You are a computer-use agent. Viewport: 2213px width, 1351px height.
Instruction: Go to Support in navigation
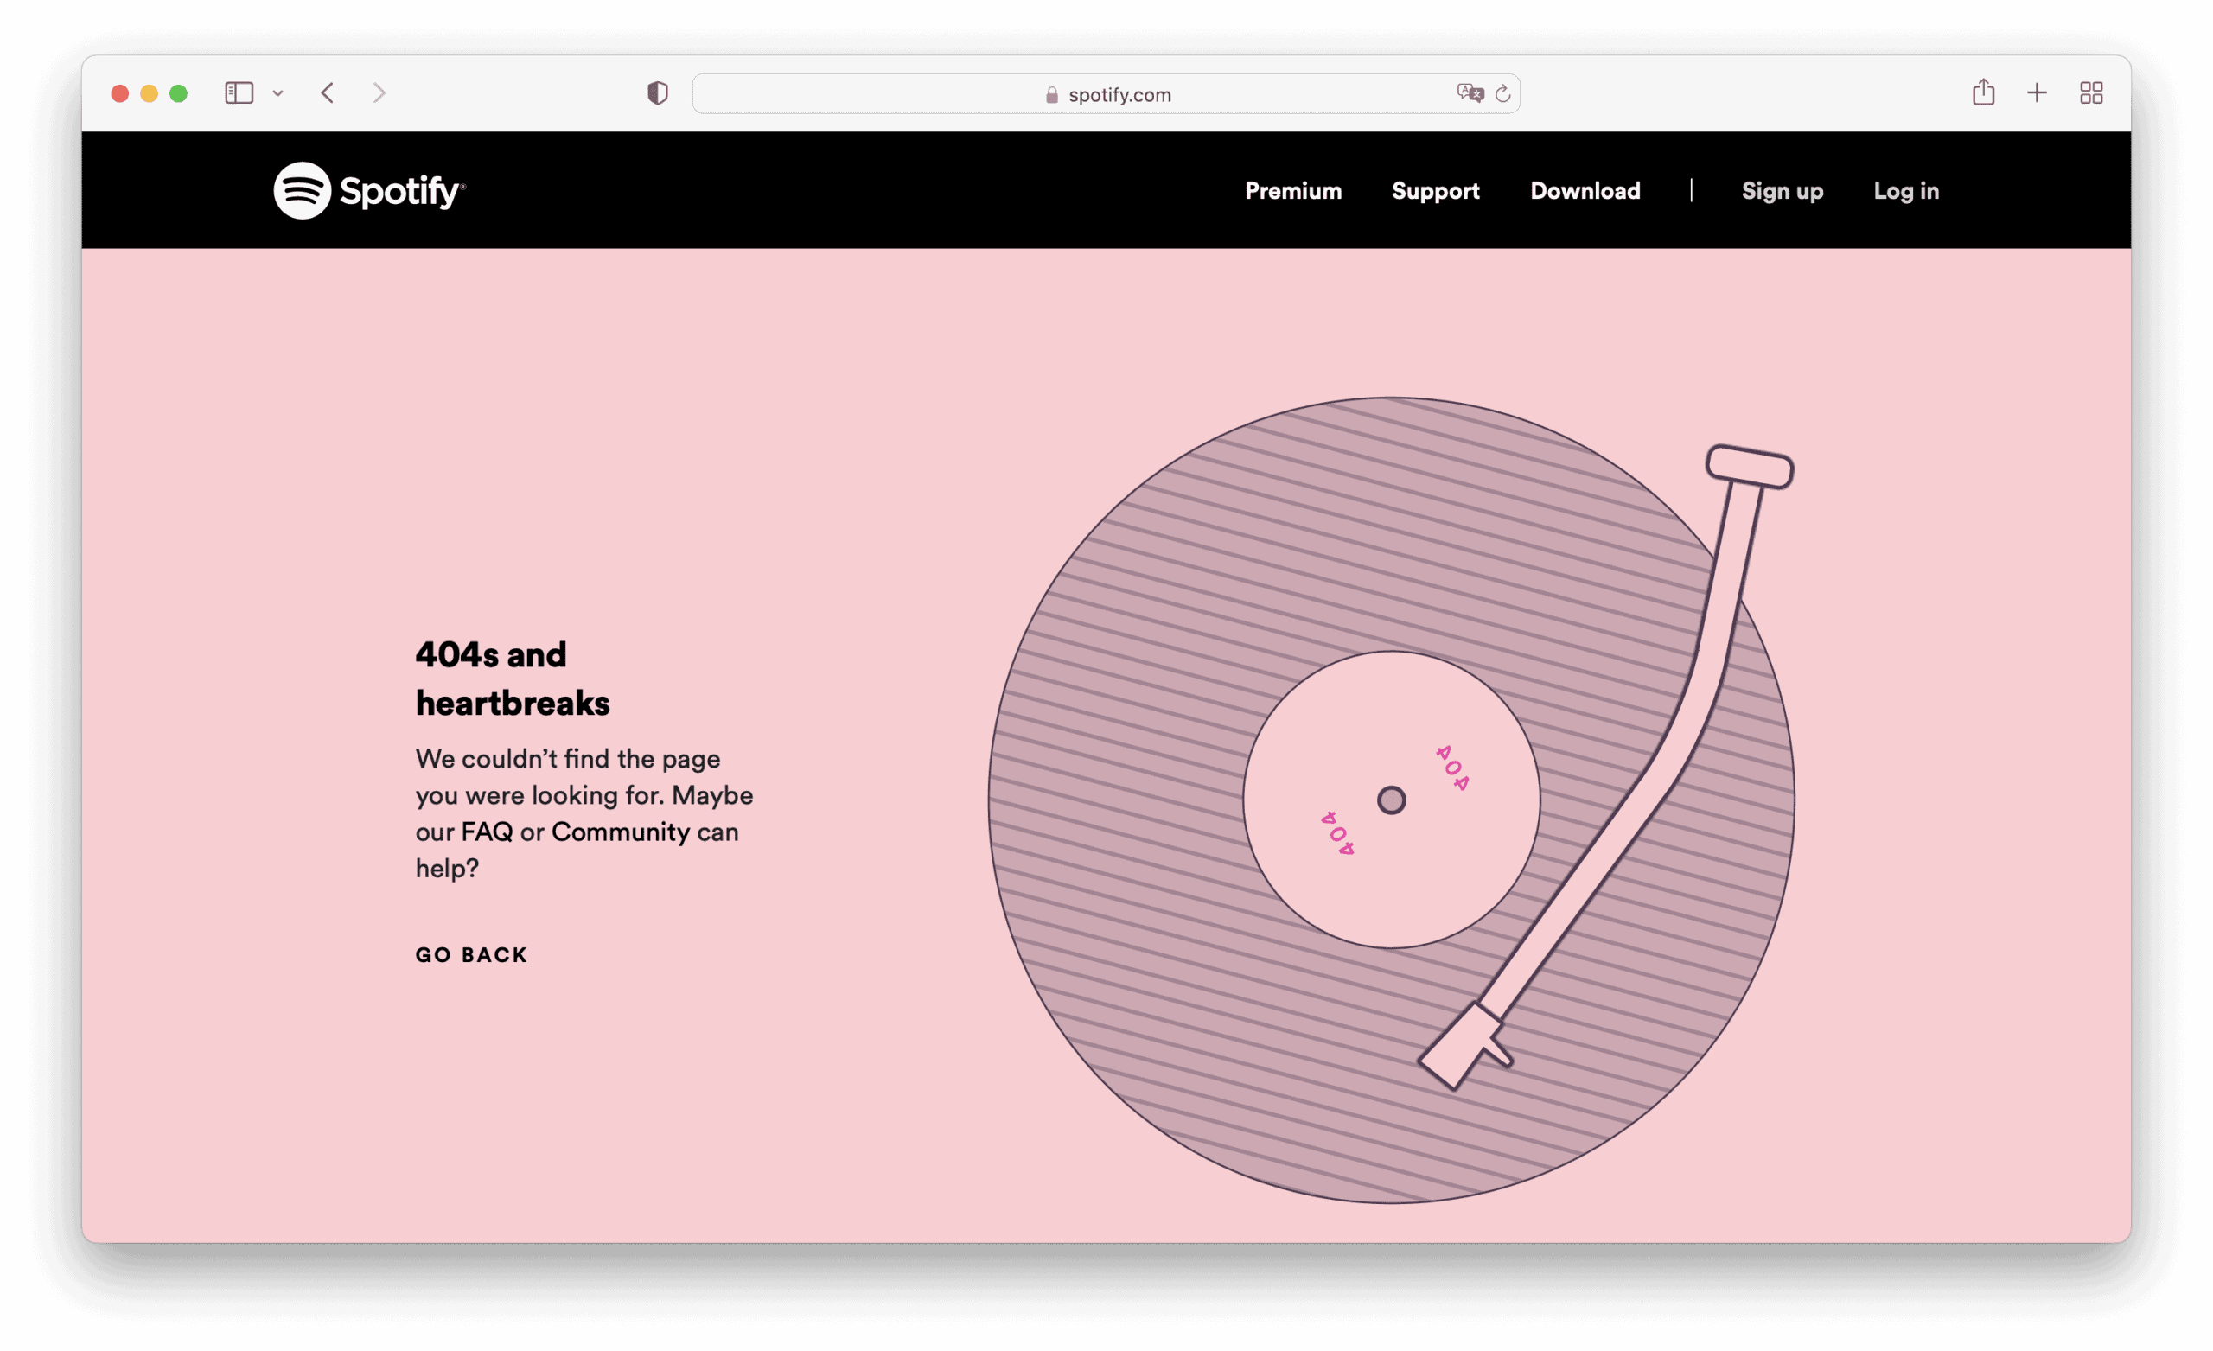1435,191
